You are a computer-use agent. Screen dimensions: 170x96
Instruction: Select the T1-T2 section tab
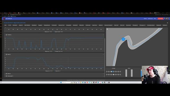(10, 25)
